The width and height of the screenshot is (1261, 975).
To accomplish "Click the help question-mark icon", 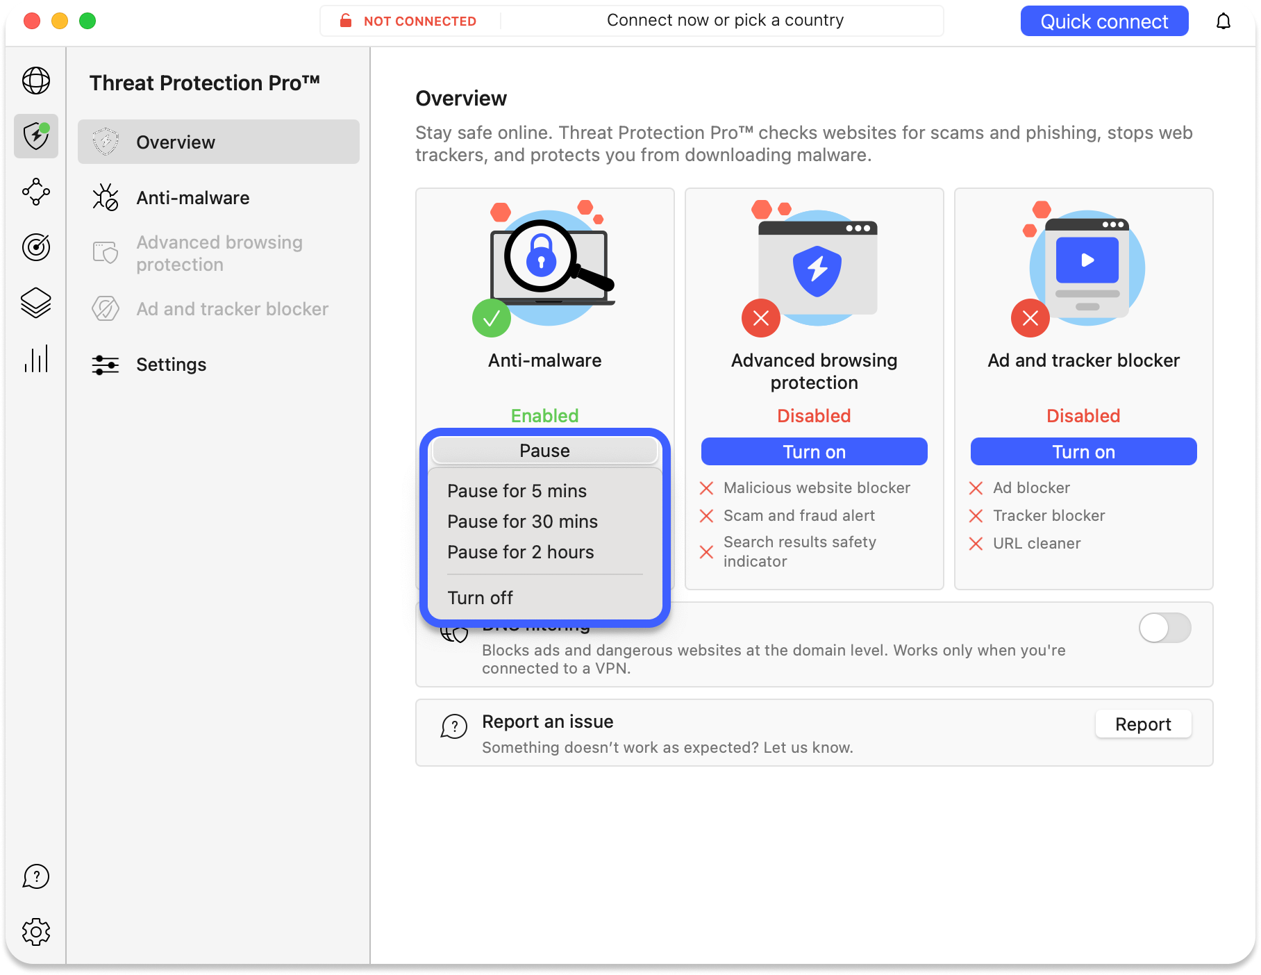I will pos(36,876).
